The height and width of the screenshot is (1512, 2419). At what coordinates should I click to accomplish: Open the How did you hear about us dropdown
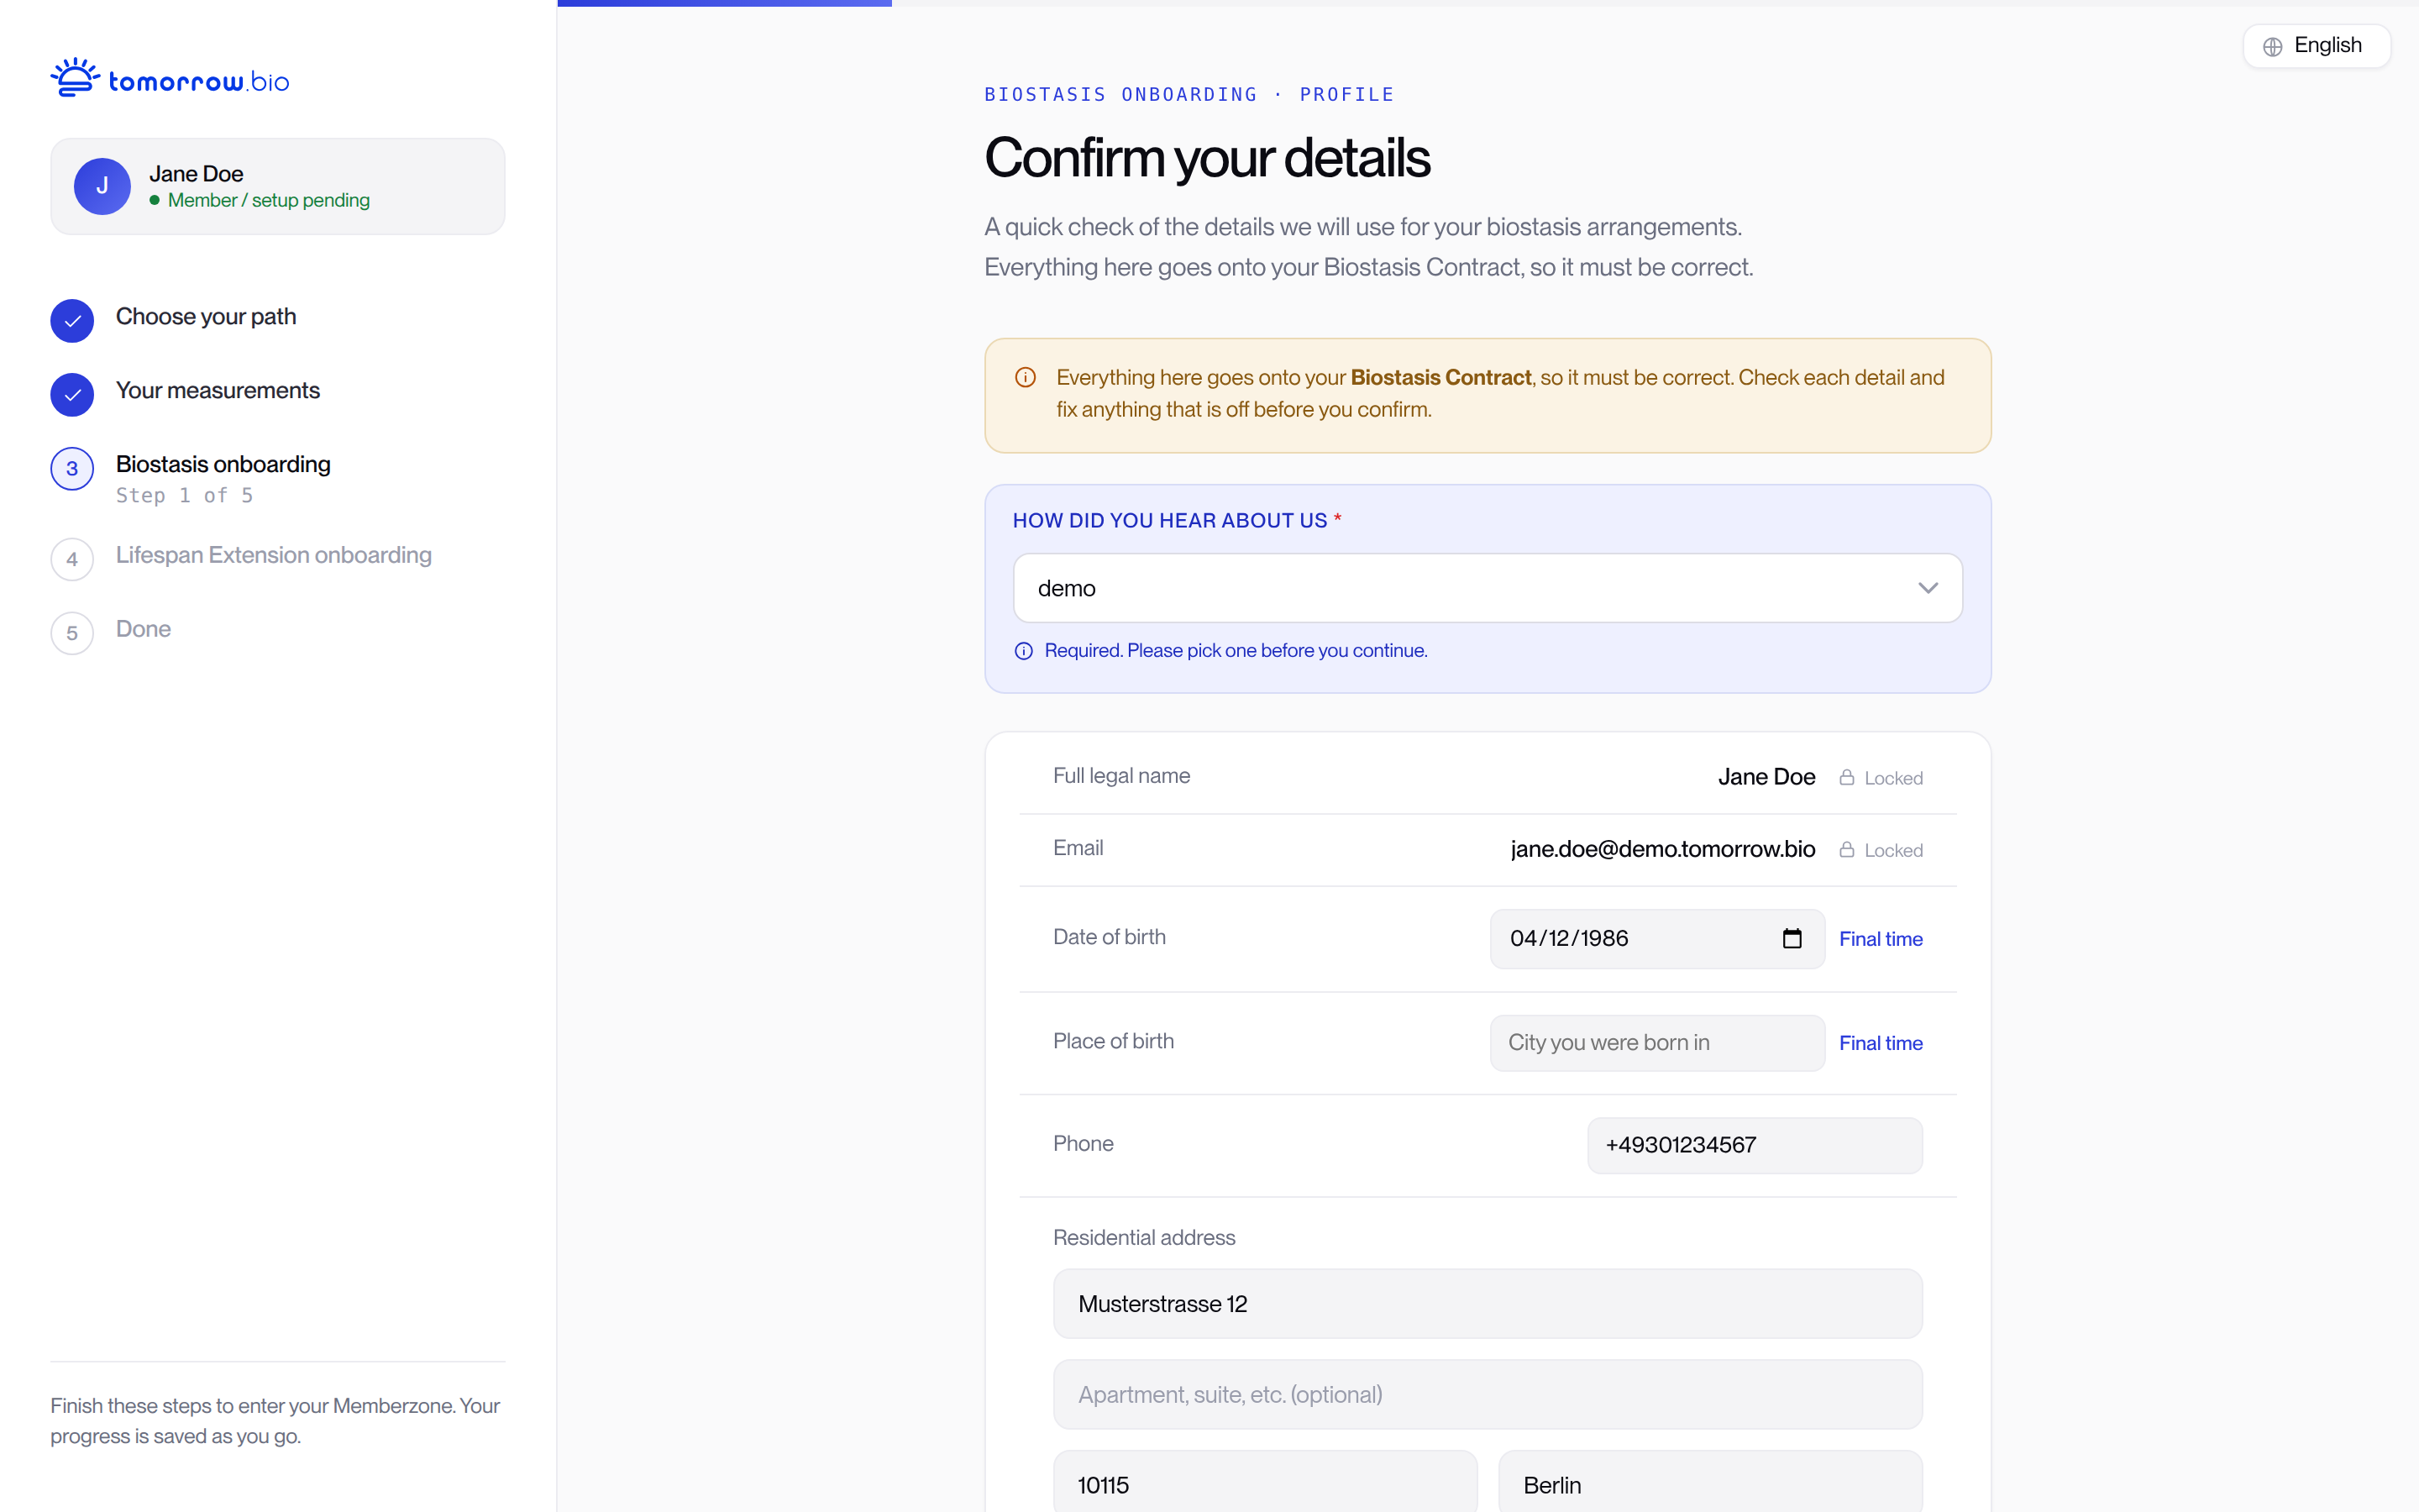(x=1488, y=588)
